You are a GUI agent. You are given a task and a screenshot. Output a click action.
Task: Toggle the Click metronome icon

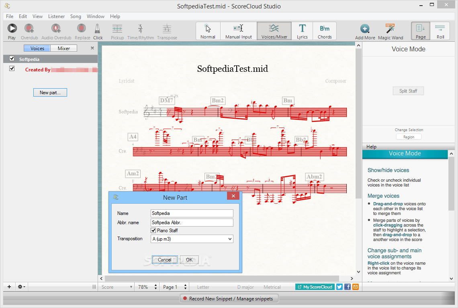point(98,28)
